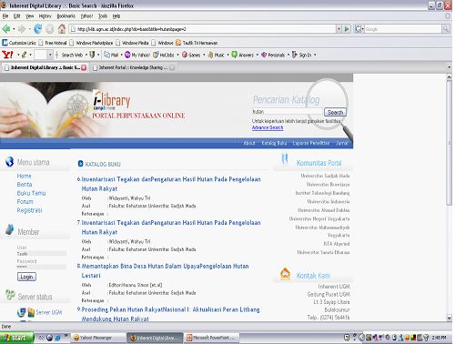
Task: Open the History menu
Action: pyautogui.click(x=45, y=16)
